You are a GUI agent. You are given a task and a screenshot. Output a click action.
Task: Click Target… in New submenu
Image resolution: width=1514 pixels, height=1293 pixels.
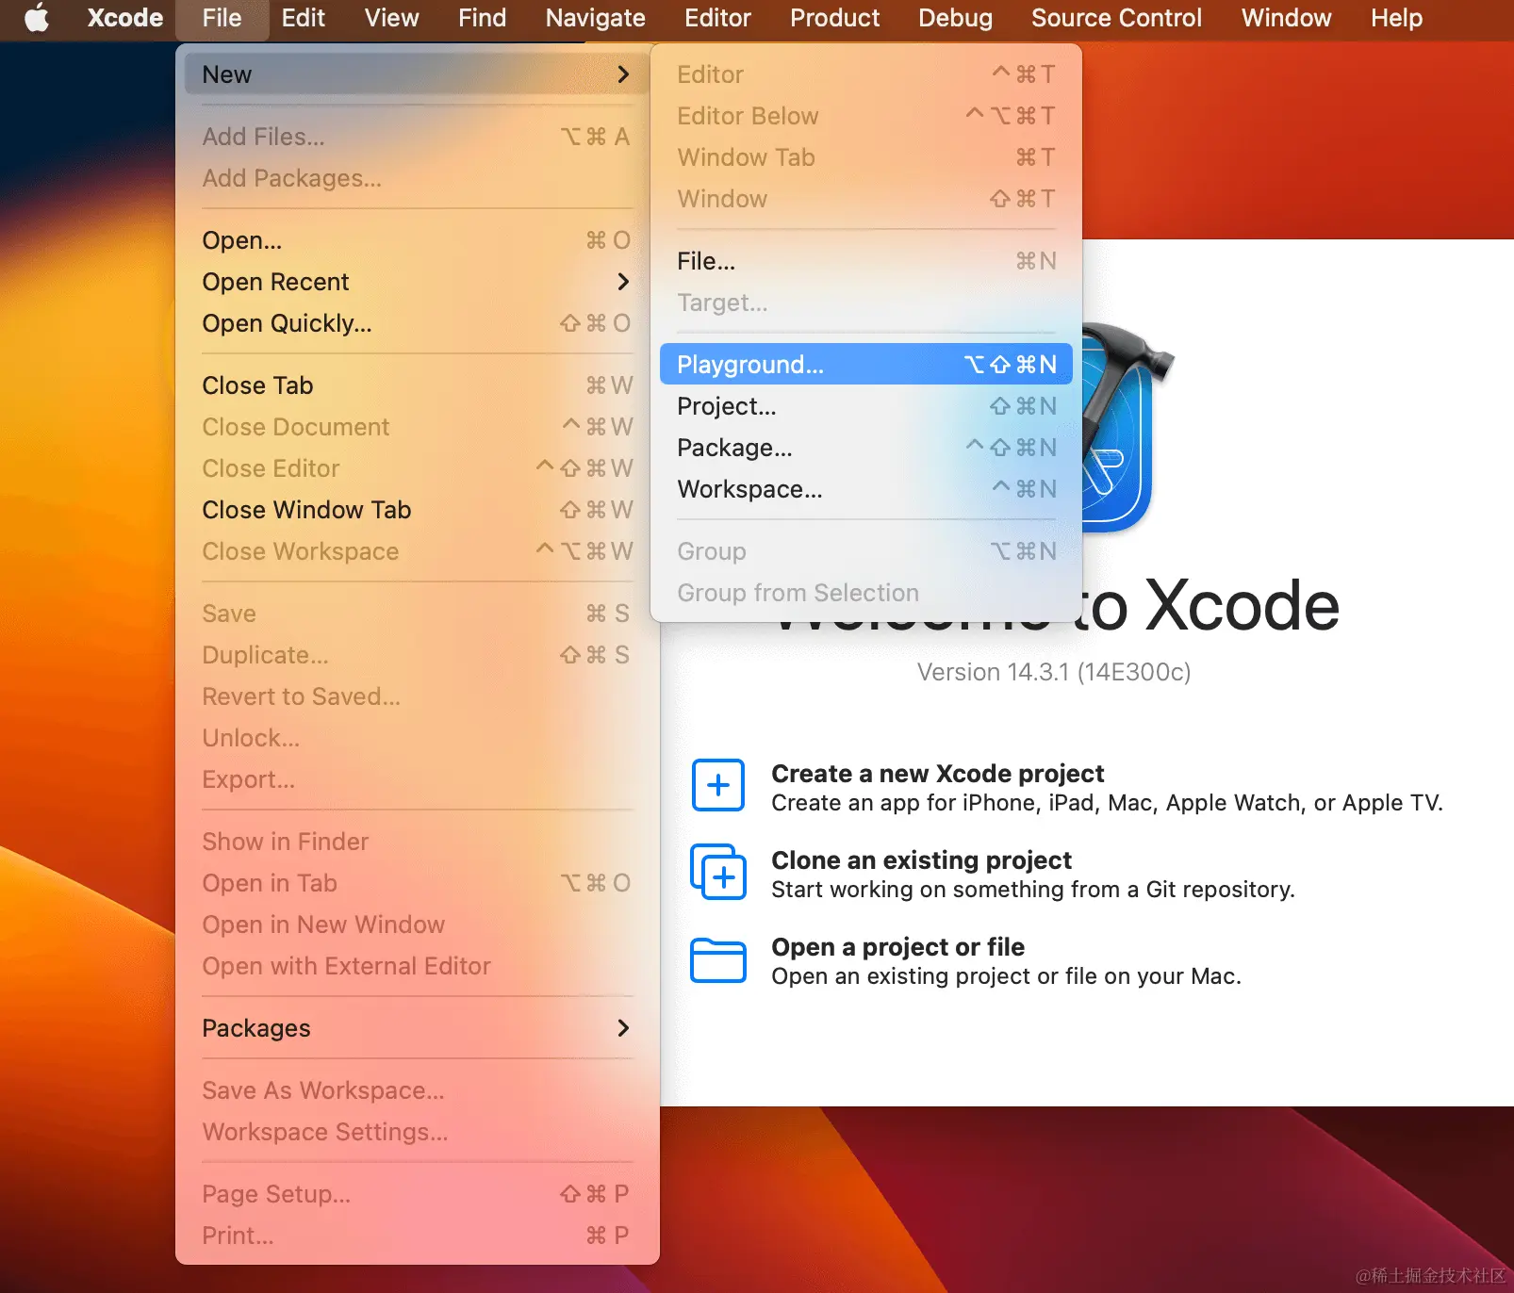866,303
